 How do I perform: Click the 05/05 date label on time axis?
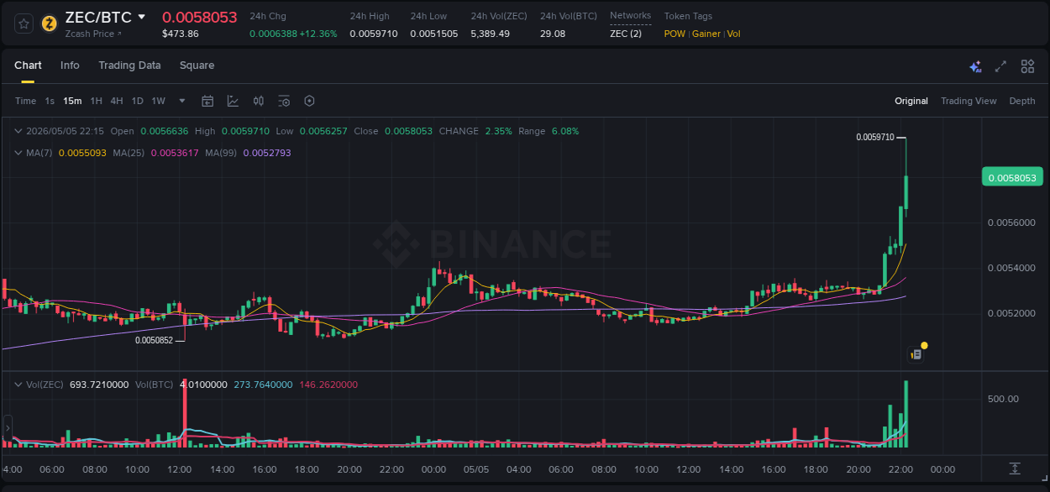tap(475, 469)
